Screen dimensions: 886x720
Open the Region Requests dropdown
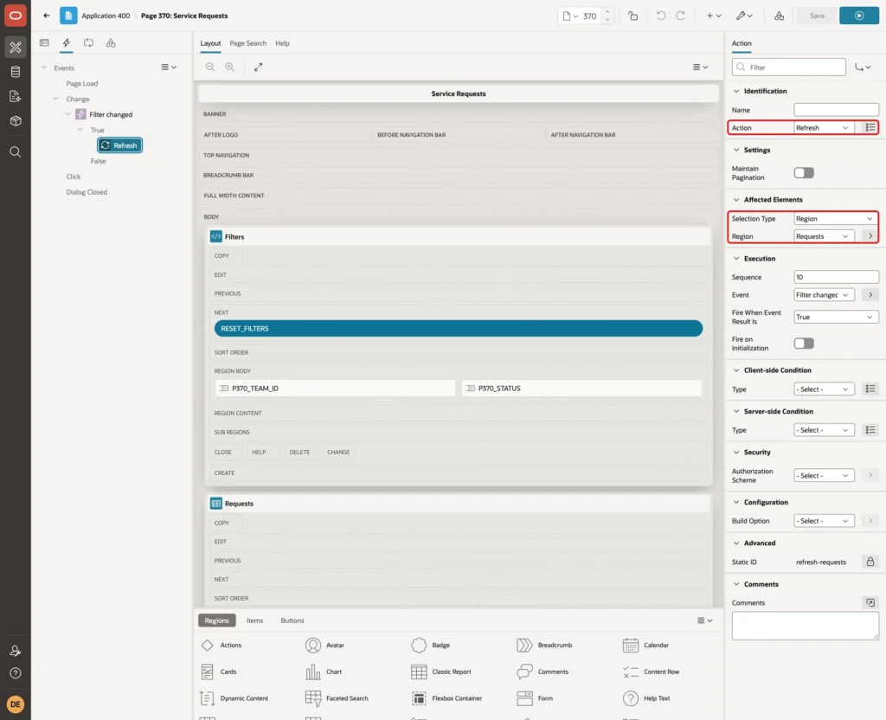point(824,236)
